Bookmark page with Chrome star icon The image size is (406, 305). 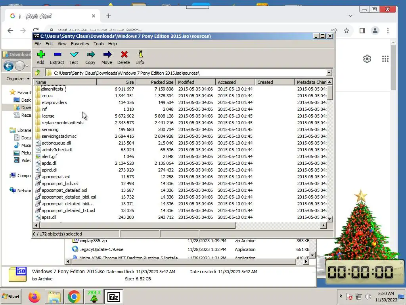[x=347, y=31]
